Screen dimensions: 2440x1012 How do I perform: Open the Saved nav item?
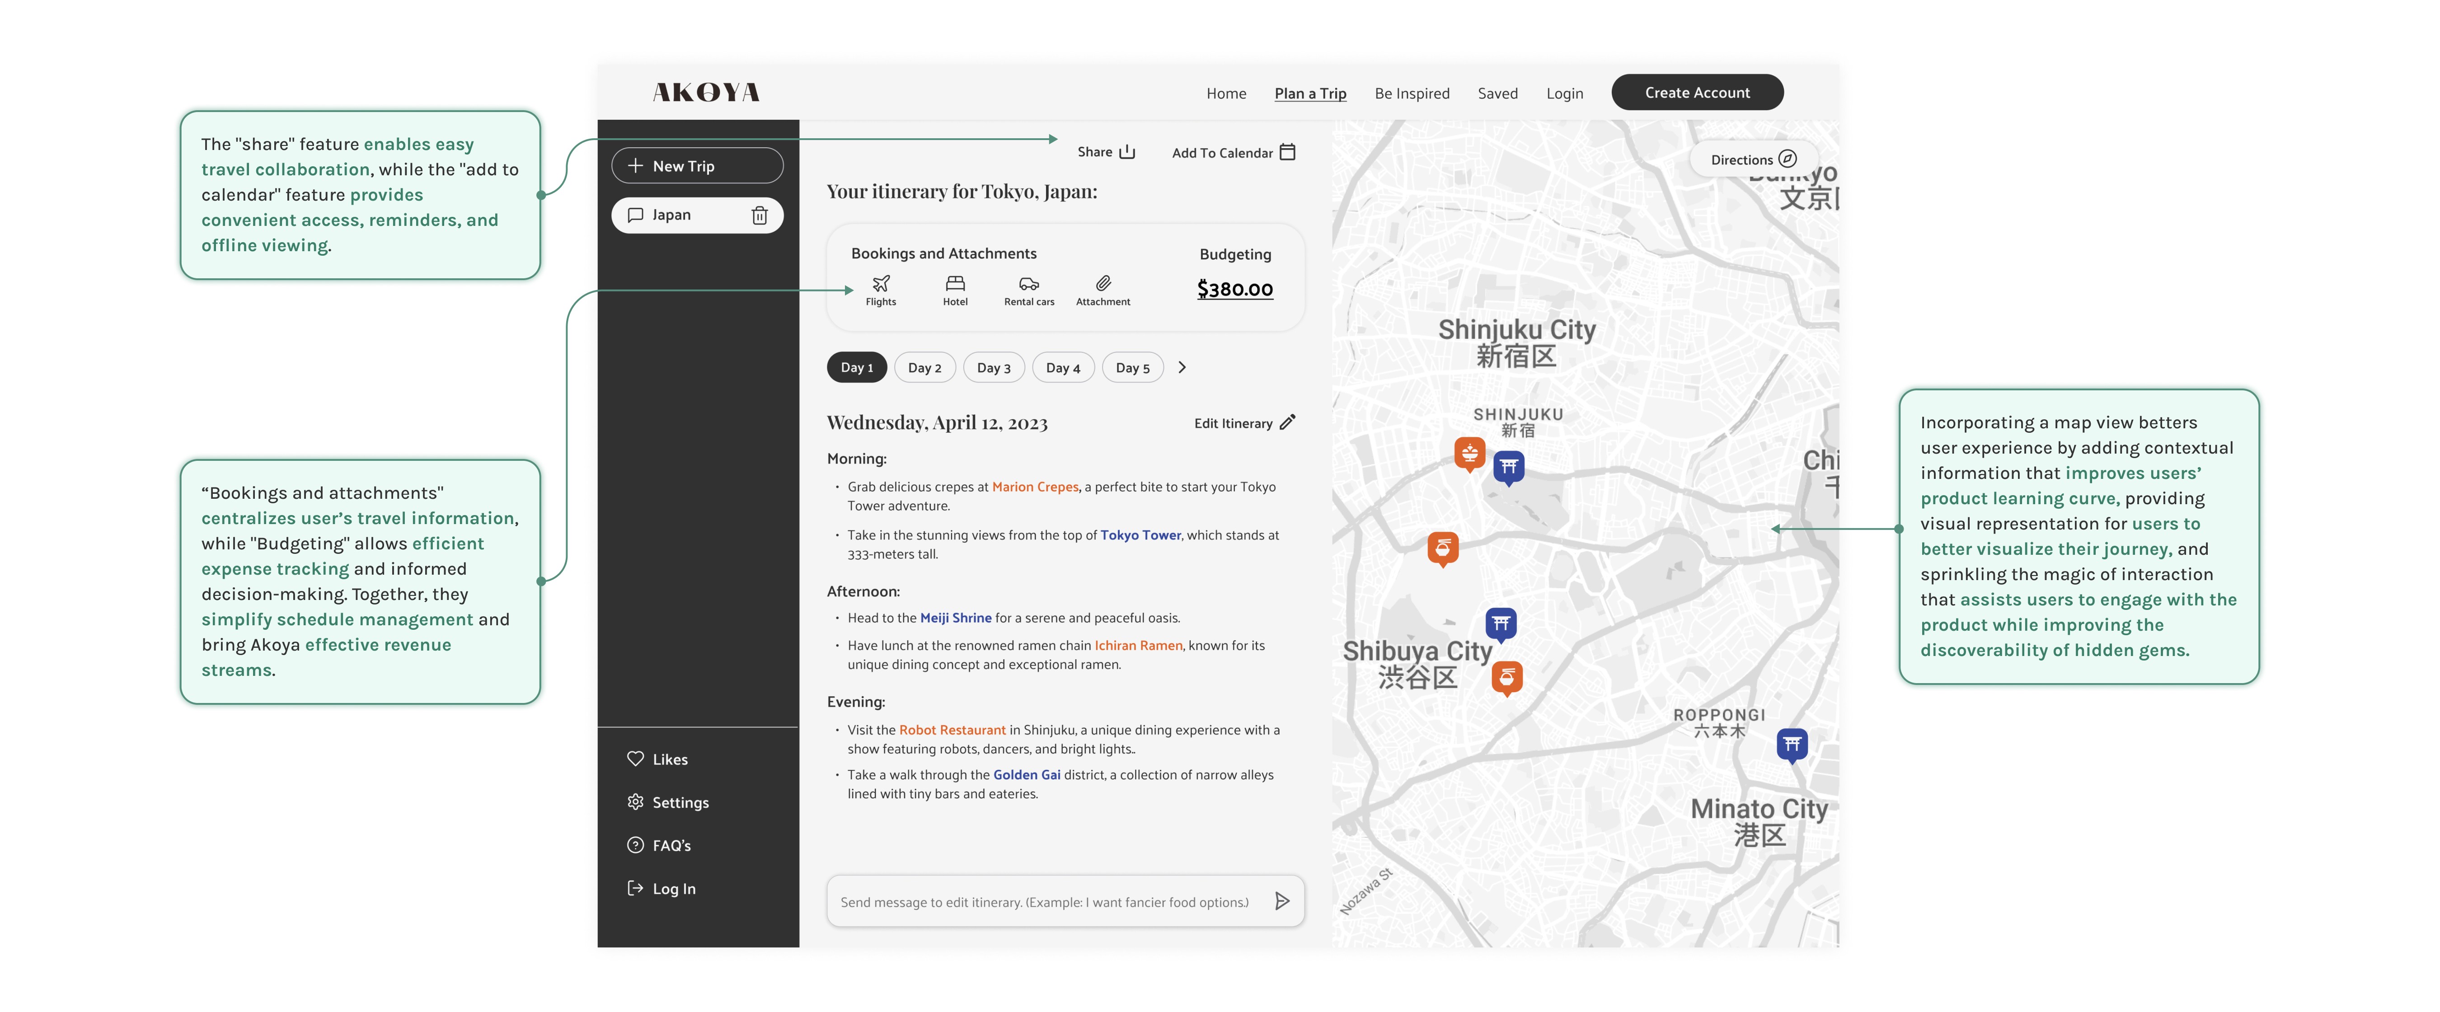[x=1497, y=94]
